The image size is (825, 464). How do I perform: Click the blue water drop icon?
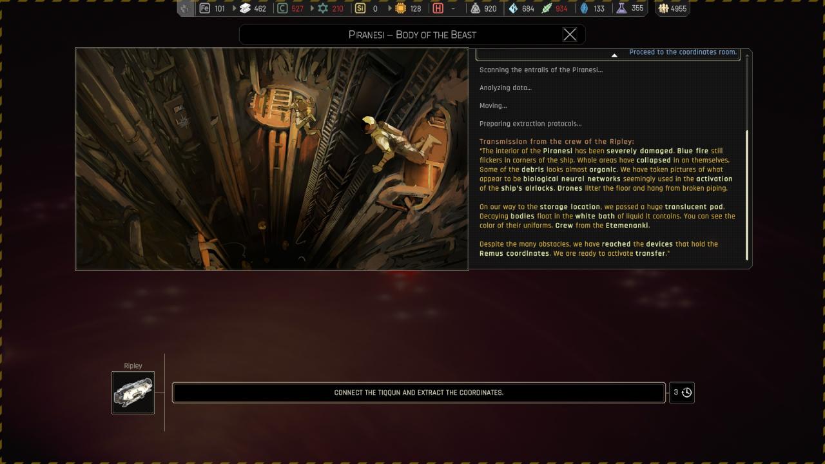click(585, 8)
